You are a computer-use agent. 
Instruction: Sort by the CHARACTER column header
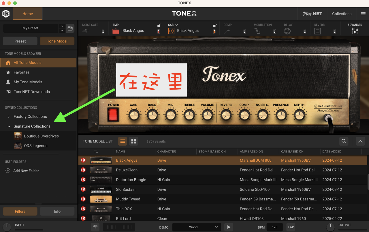(x=167, y=152)
